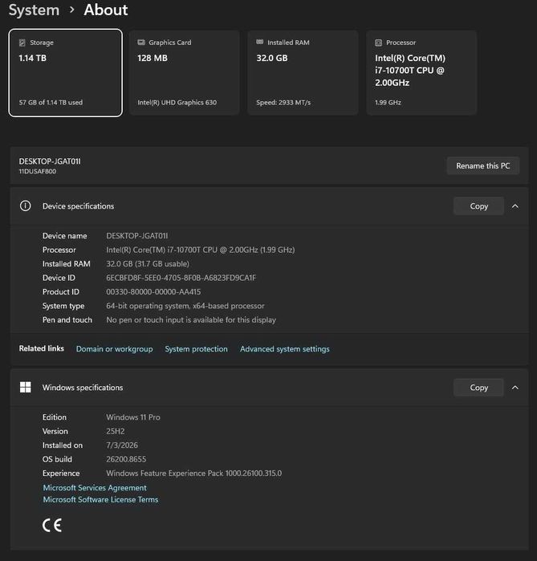Click the DESKTOP-JGAT01I heading above Rename button
Viewport: 537px width, 561px height.
50,161
